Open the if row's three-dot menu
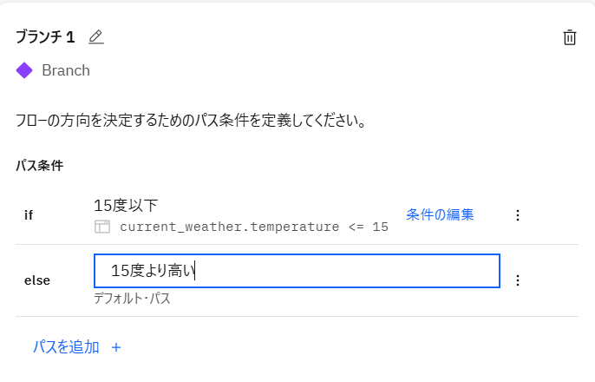The height and width of the screenshot is (382, 595). pos(518,215)
